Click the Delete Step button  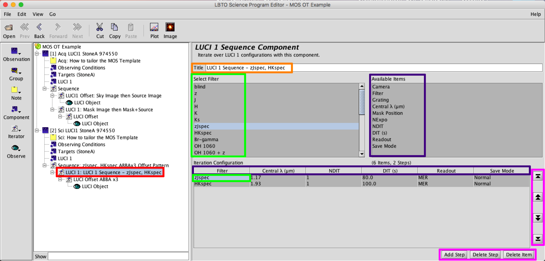[x=485, y=255]
